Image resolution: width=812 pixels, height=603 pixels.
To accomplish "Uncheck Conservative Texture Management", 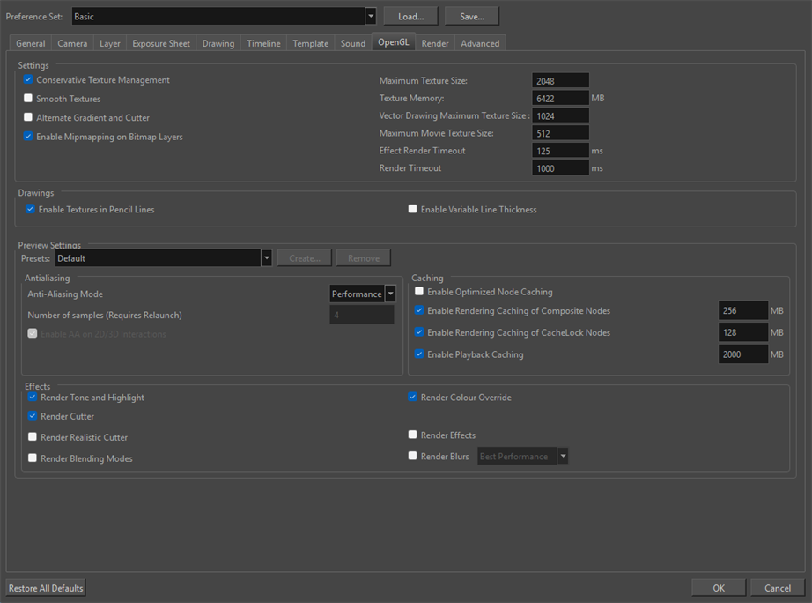I will [28, 80].
